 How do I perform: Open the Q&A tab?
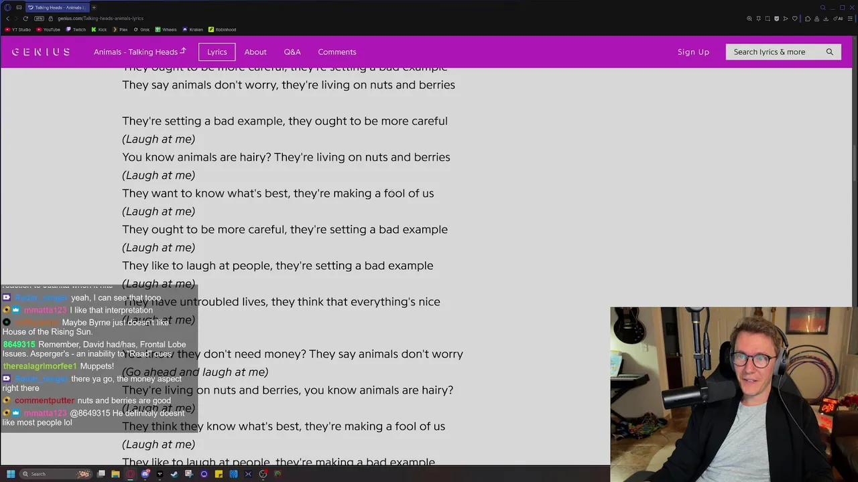292,52
